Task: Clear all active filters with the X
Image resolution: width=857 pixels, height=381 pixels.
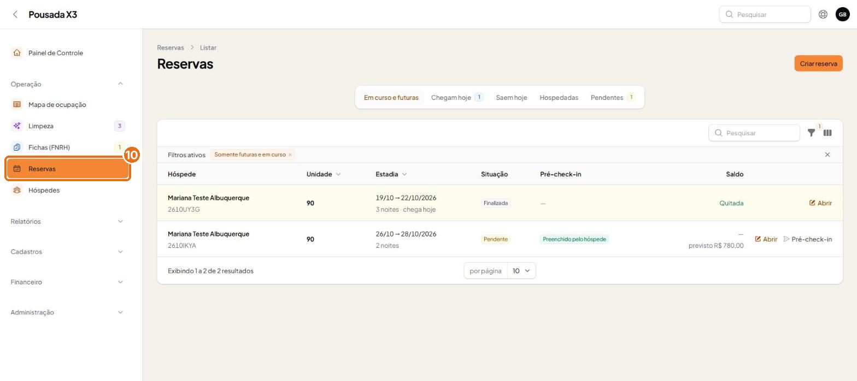Action: pyautogui.click(x=827, y=155)
